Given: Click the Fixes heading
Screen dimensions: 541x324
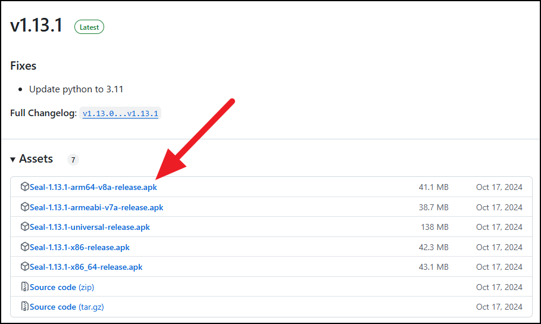Looking at the screenshot, I should (23, 66).
